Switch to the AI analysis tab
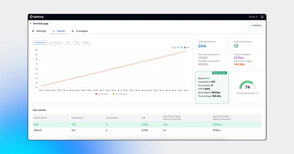 pyautogui.click(x=80, y=31)
